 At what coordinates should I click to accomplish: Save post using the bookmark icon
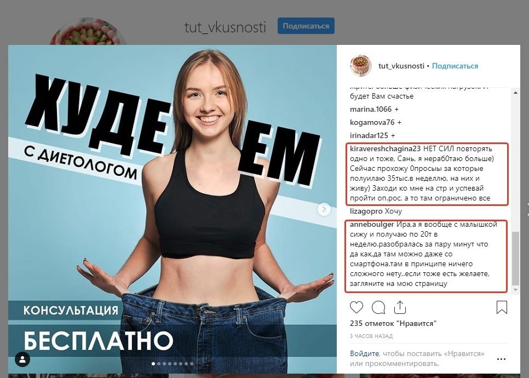pos(502,307)
